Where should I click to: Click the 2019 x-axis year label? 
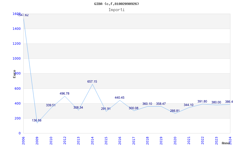coord(161,140)
